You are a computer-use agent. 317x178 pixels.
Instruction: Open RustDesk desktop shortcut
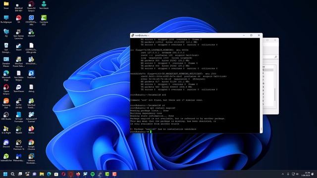pyautogui.click(x=31, y=74)
